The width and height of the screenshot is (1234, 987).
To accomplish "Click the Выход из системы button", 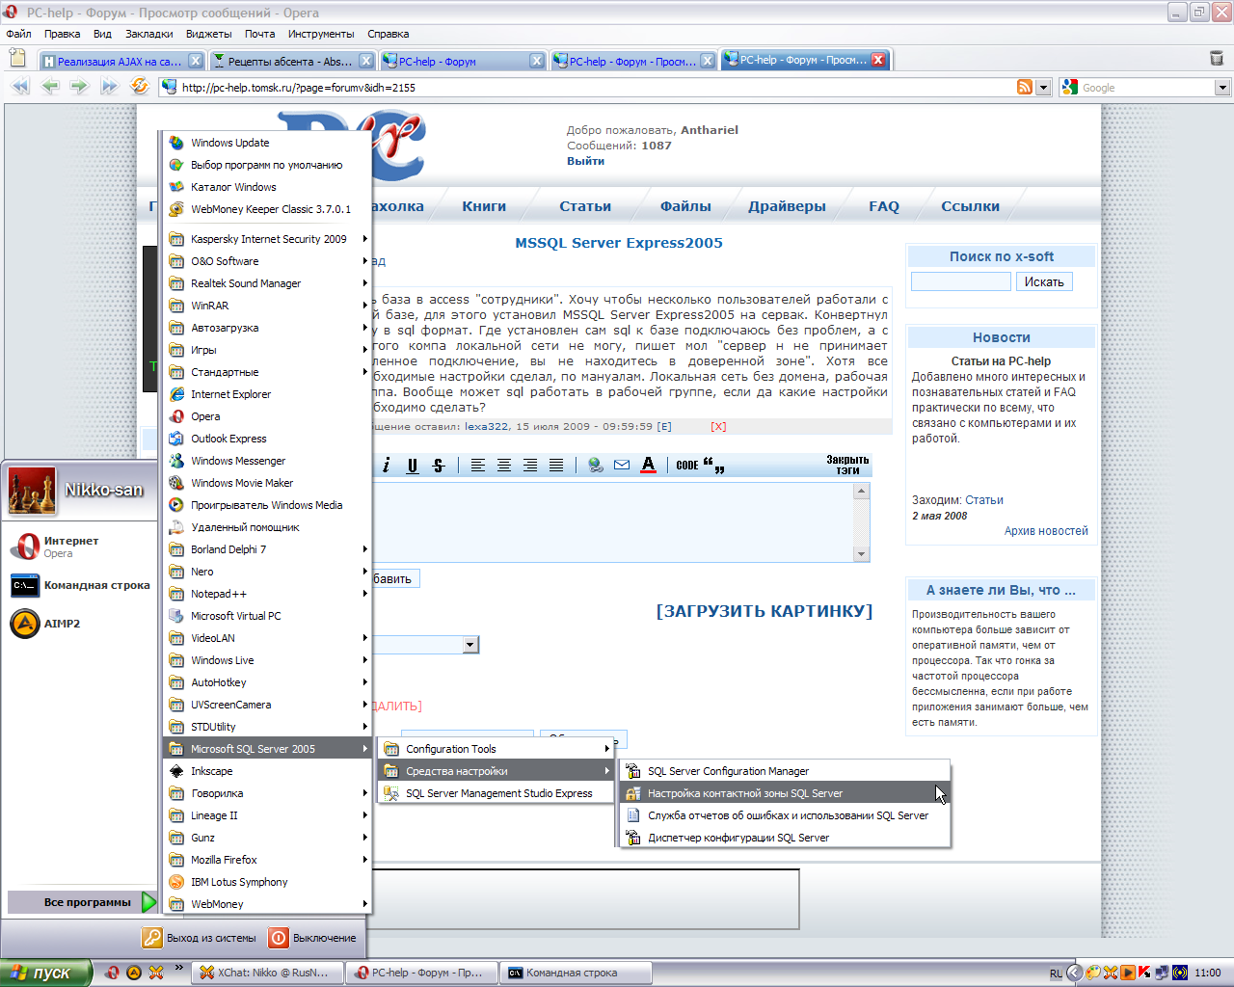I will [x=201, y=938].
